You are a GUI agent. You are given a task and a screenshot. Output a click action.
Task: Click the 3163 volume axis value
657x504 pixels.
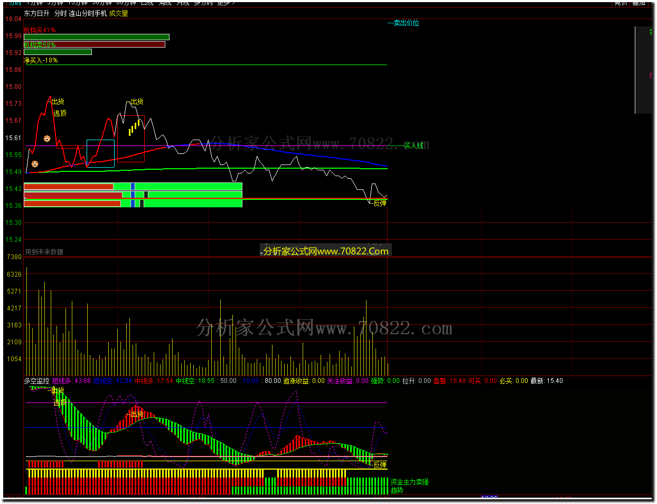(14, 325)
